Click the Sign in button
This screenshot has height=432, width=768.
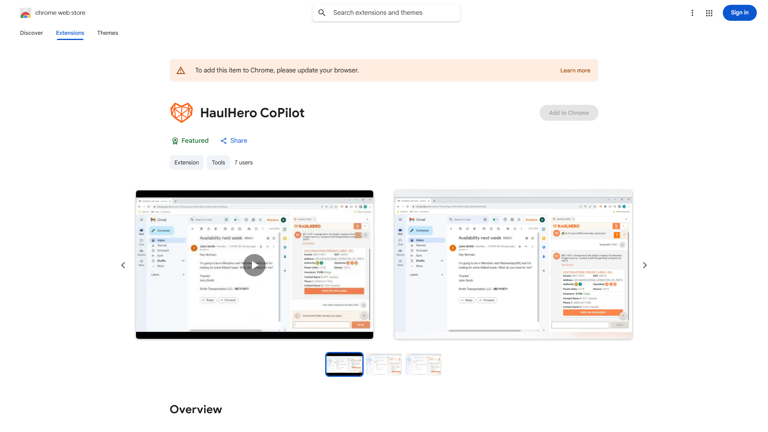pos(739,12)
